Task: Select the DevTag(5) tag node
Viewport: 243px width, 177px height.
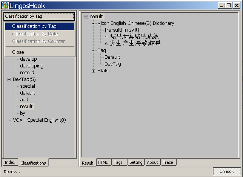Action: (24, 79)
